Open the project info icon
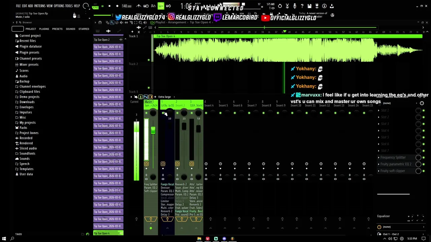The width and height of the screenshot is (431, 242). pos(324,6)
